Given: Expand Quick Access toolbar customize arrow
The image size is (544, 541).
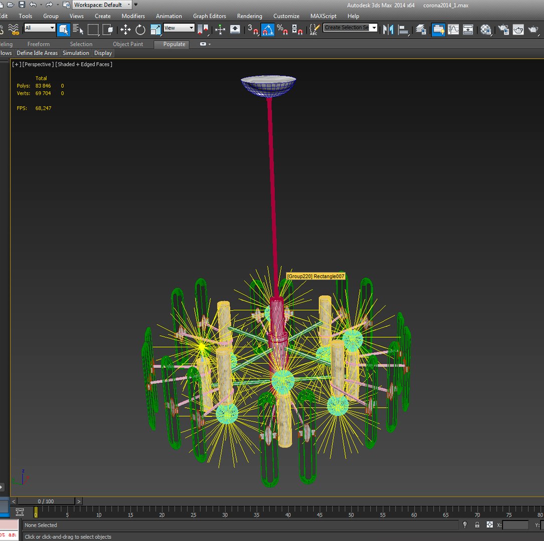Looking at the screenshot, I should pos(136,5).
